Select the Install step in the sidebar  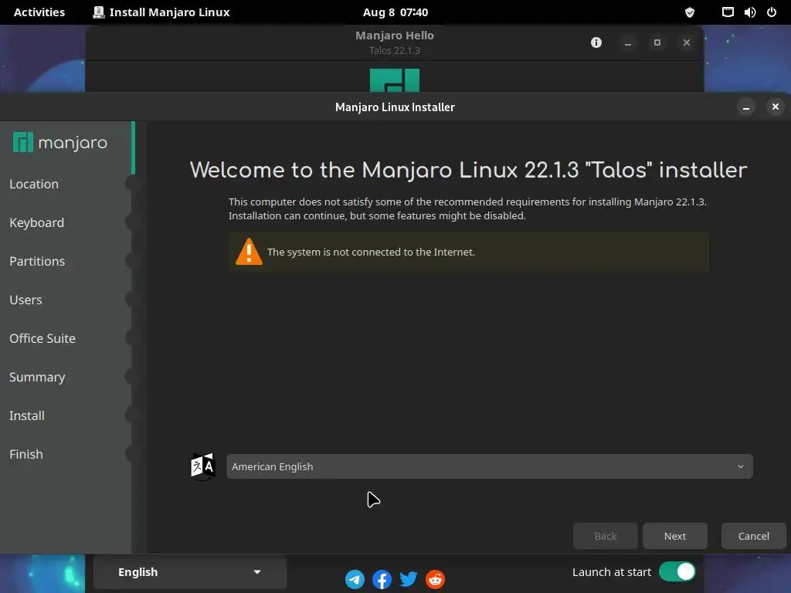coord(27,415)
